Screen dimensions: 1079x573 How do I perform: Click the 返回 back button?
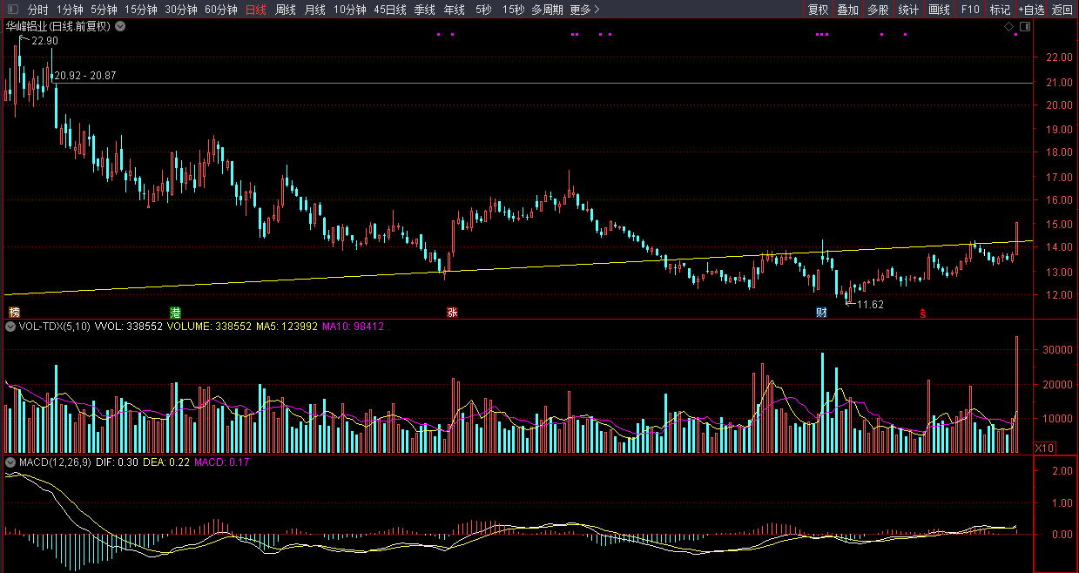1062,10
